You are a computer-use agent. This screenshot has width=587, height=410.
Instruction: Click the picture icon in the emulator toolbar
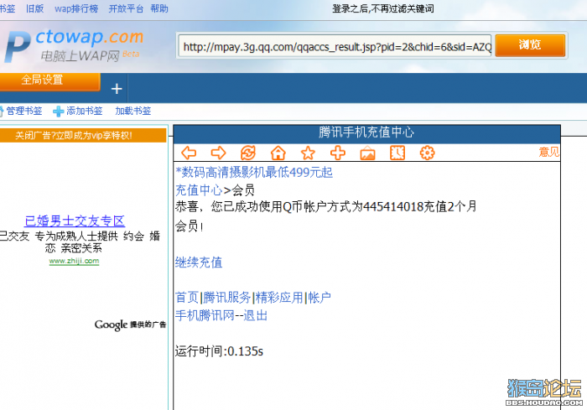pyautogui.click(x=367, y=153)
